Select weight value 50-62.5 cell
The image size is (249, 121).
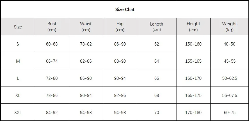(229, 78)
